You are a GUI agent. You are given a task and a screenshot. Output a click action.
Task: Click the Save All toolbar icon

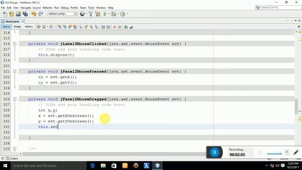coord(25,14)
